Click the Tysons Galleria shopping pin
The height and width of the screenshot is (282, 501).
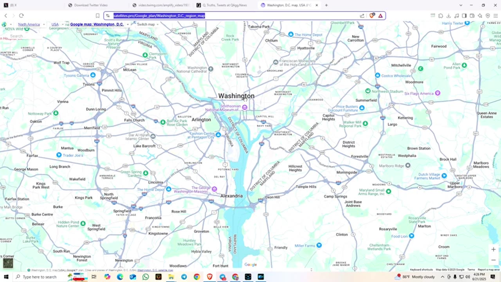(x=93, y=75)
